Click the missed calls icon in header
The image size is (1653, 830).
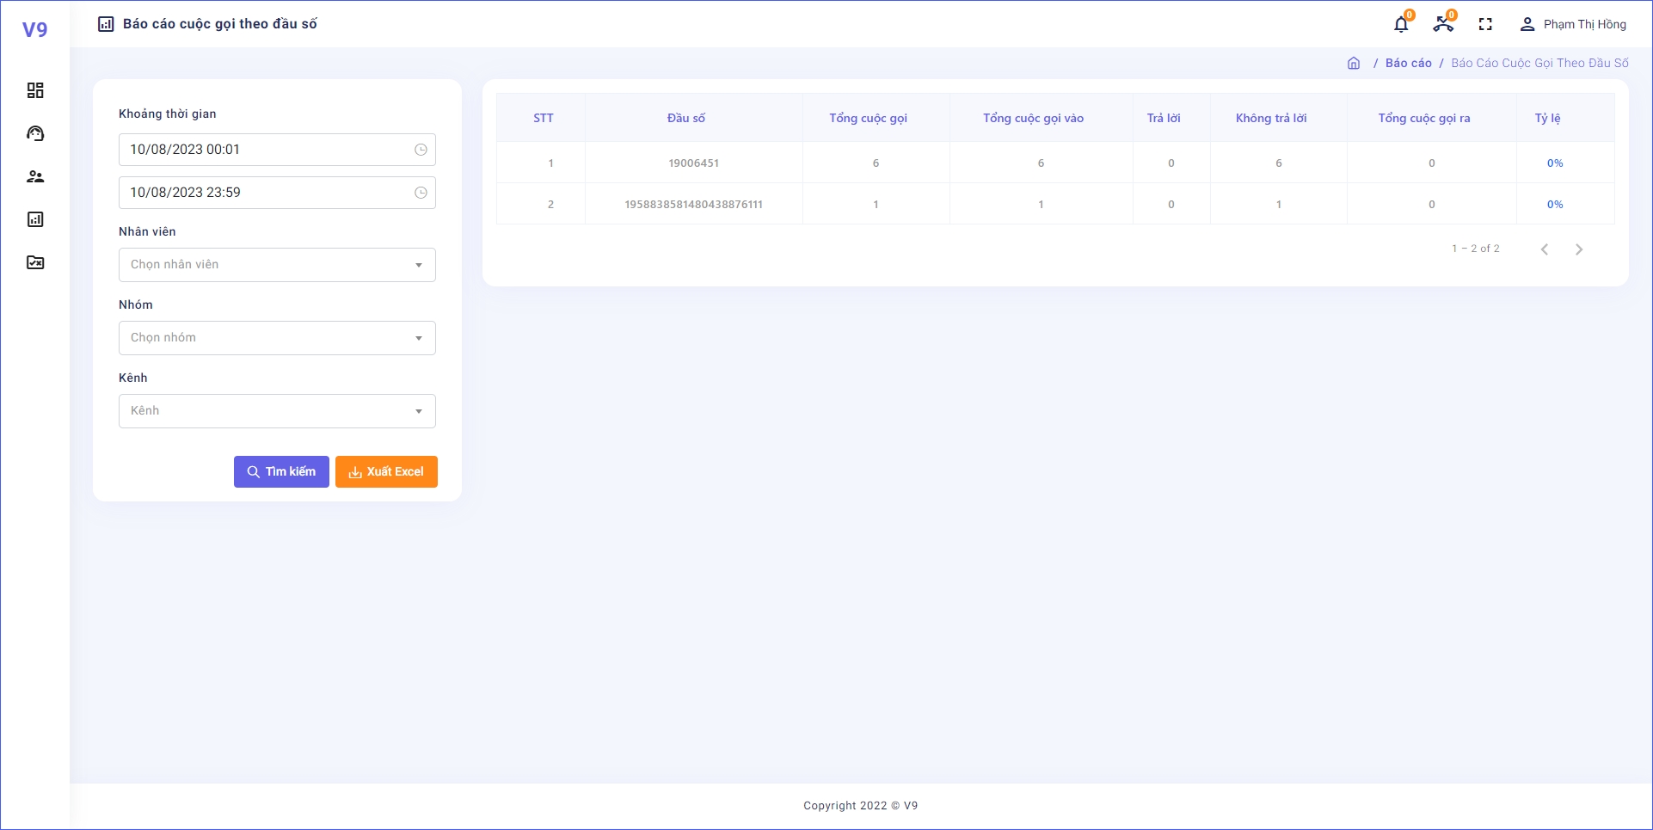[1443, 24]
